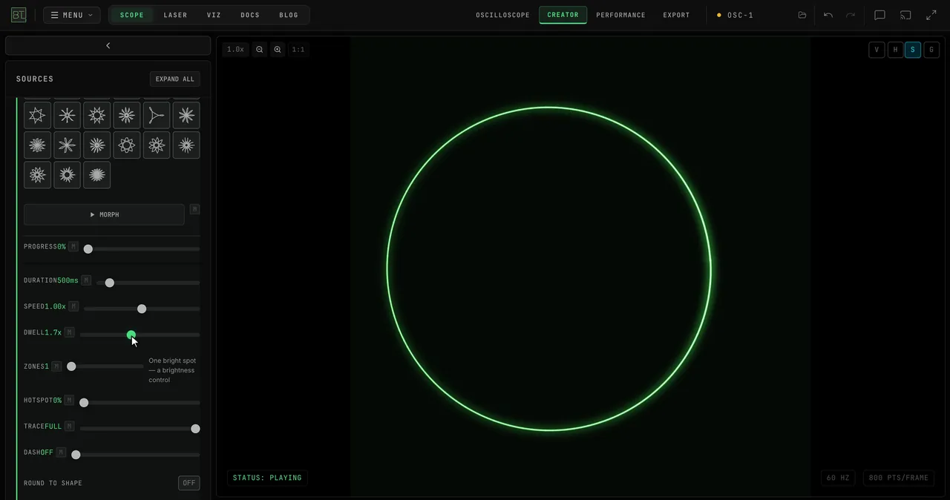The width and height of the screenshot is (950, 500).
Task: Switch to Oscilloscope mode
Action: (x=503, y=15)
